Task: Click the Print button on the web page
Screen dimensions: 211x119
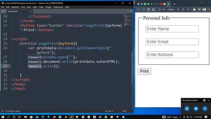Action: (144, 71)
